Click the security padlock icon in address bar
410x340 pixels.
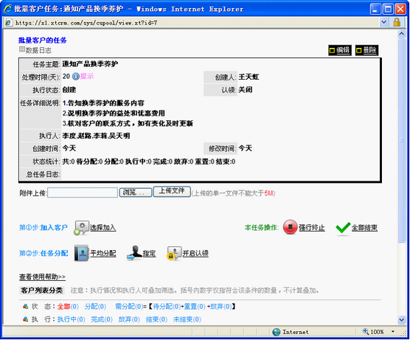pos(397,22)
